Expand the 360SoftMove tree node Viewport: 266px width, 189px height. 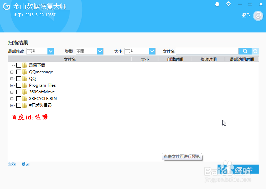[x=12, y=92]
